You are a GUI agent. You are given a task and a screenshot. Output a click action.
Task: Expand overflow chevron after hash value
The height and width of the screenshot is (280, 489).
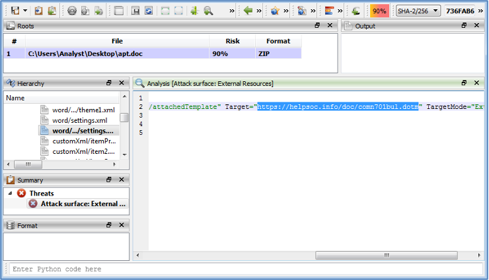[x=480, y=11]
